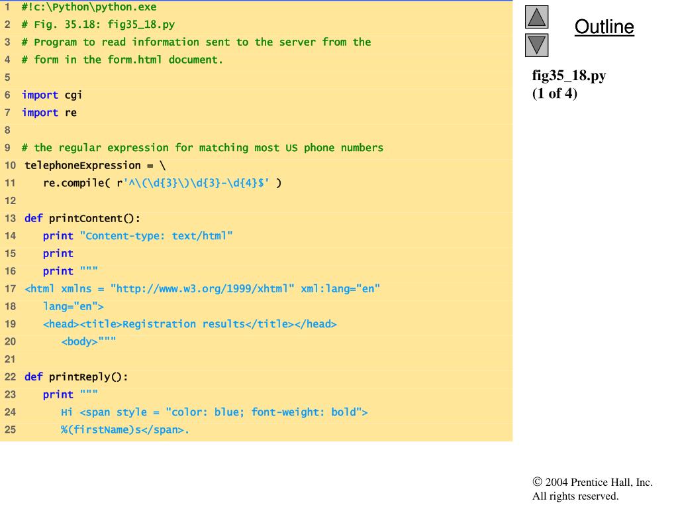678x509 pixels.
Task: Click the bare 'print' statement on line 15
Action: coord(58,254)
